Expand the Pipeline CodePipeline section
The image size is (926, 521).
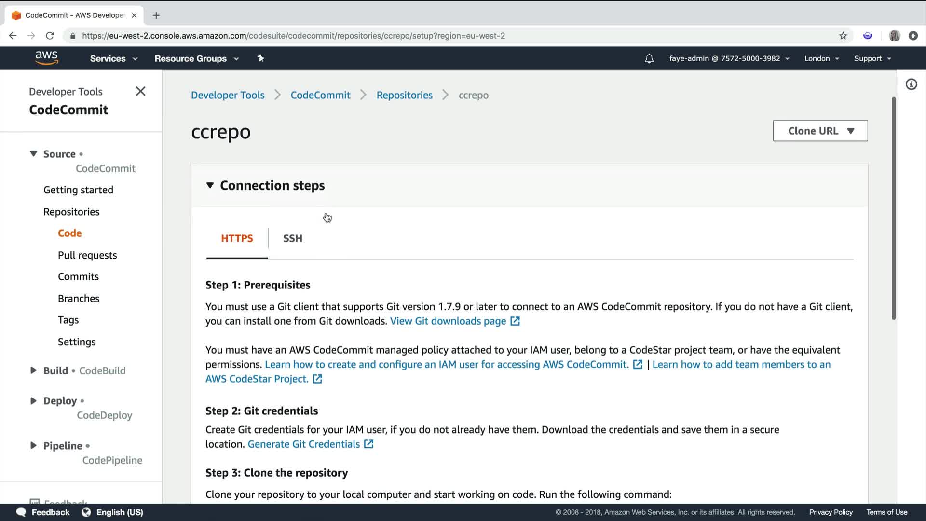point(33,445)
